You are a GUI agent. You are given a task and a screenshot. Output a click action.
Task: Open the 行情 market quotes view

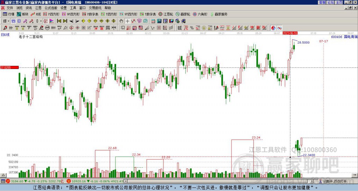(8, 14)
